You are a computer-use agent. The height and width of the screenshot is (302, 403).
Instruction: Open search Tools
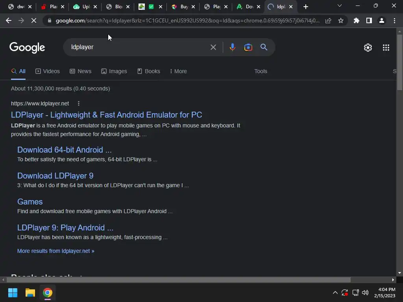pos(261,71)
